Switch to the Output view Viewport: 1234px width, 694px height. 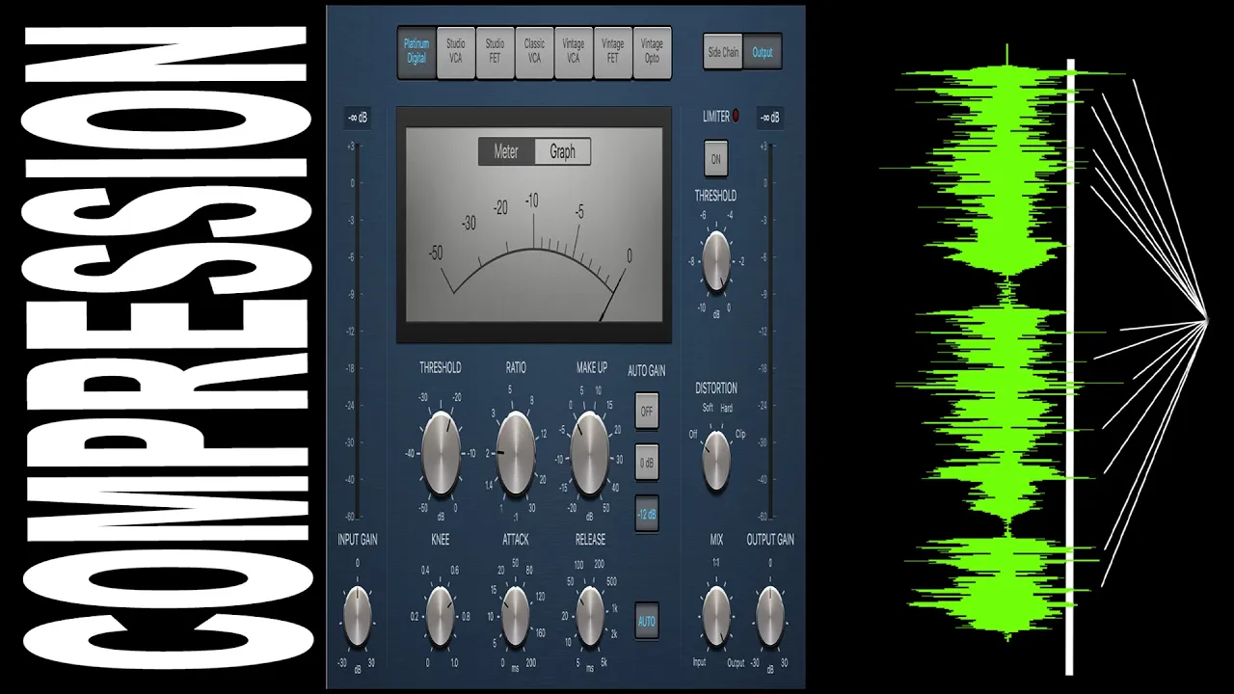[763, 52]
